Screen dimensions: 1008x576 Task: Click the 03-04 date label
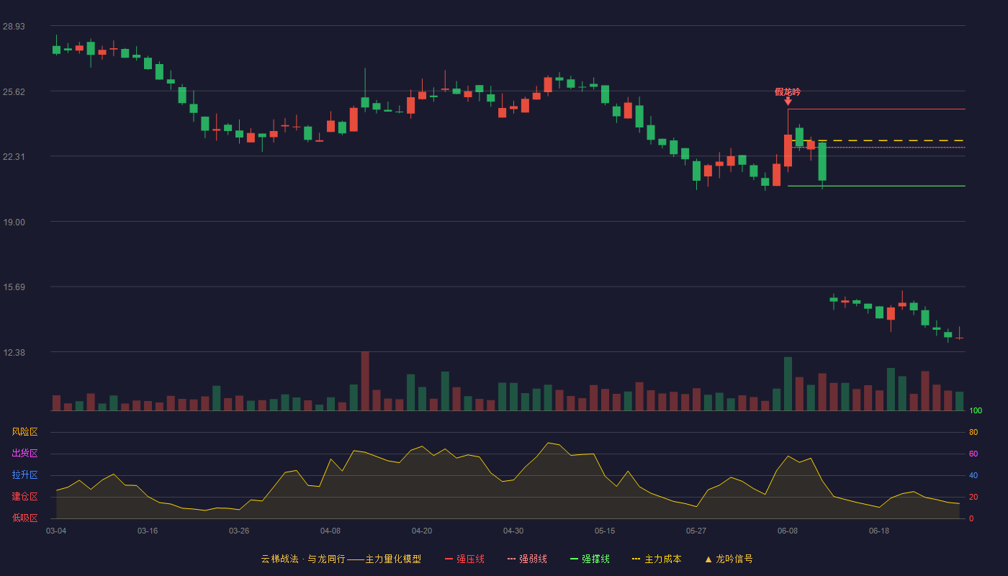pos(56,531)
